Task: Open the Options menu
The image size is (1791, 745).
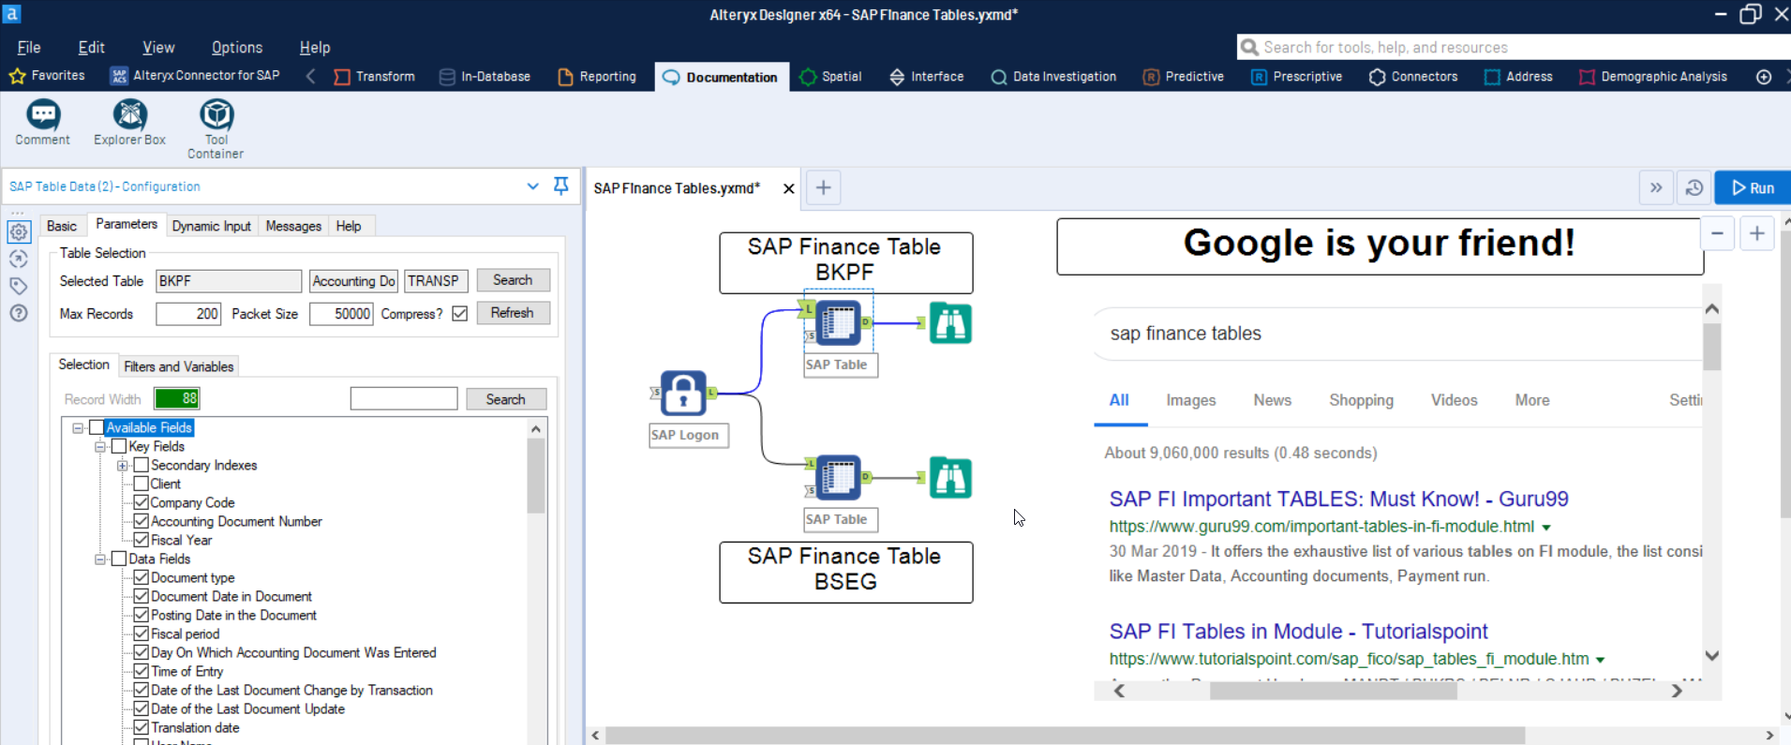Action: coord(236,48)
